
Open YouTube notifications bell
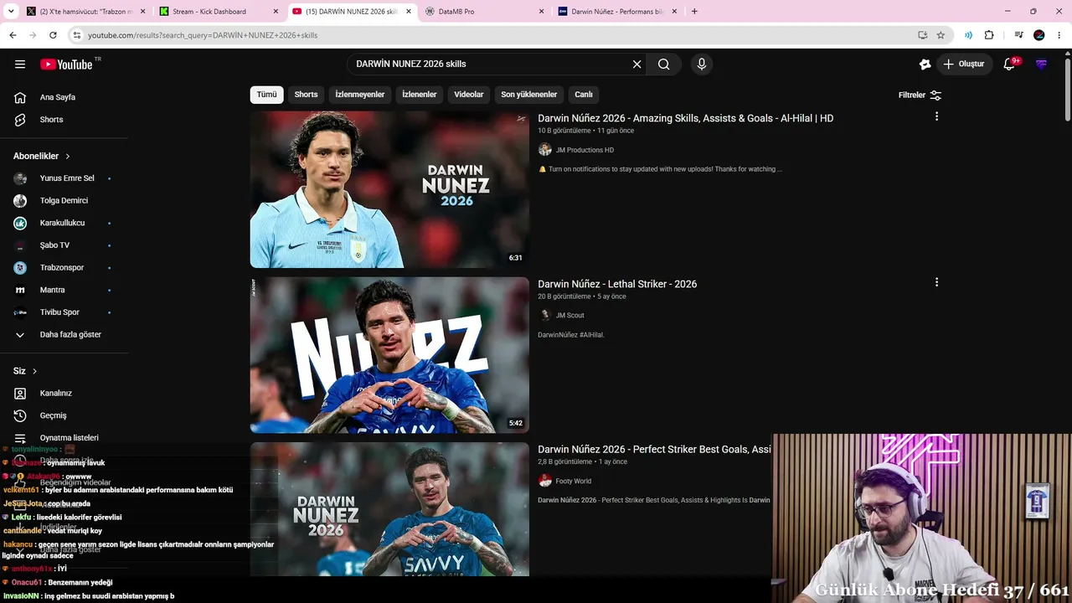pos(1009,64)
